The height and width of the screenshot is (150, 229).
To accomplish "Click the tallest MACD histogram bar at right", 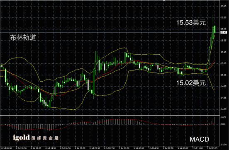I will [215, 121].
